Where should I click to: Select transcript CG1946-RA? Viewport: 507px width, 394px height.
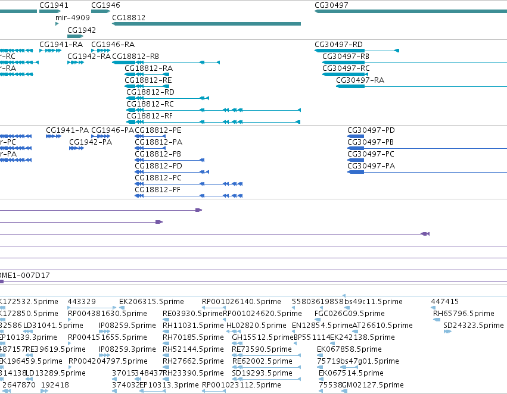(x=113, y=44)
